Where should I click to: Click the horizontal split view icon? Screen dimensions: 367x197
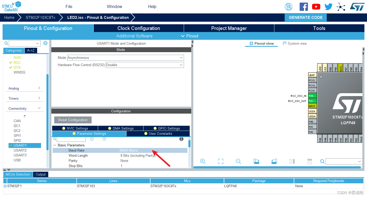[310, 161]
